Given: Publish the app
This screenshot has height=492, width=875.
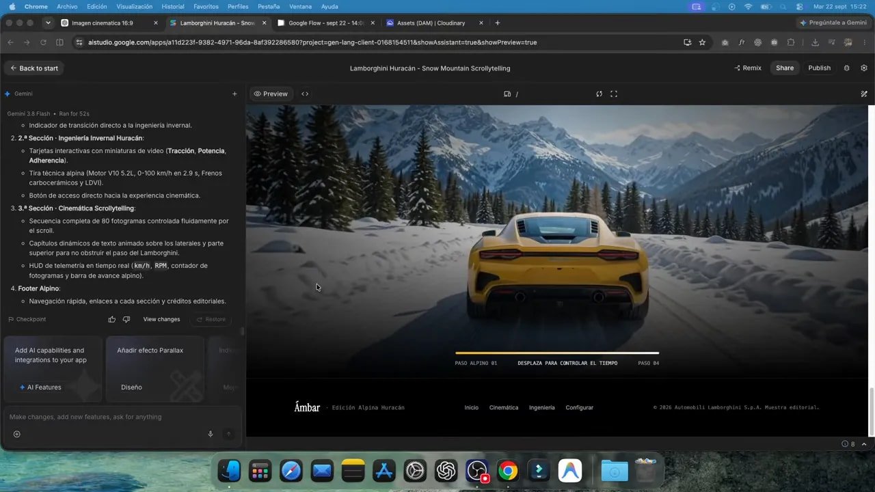Looking at the screenshot, I should pos(819,68).
